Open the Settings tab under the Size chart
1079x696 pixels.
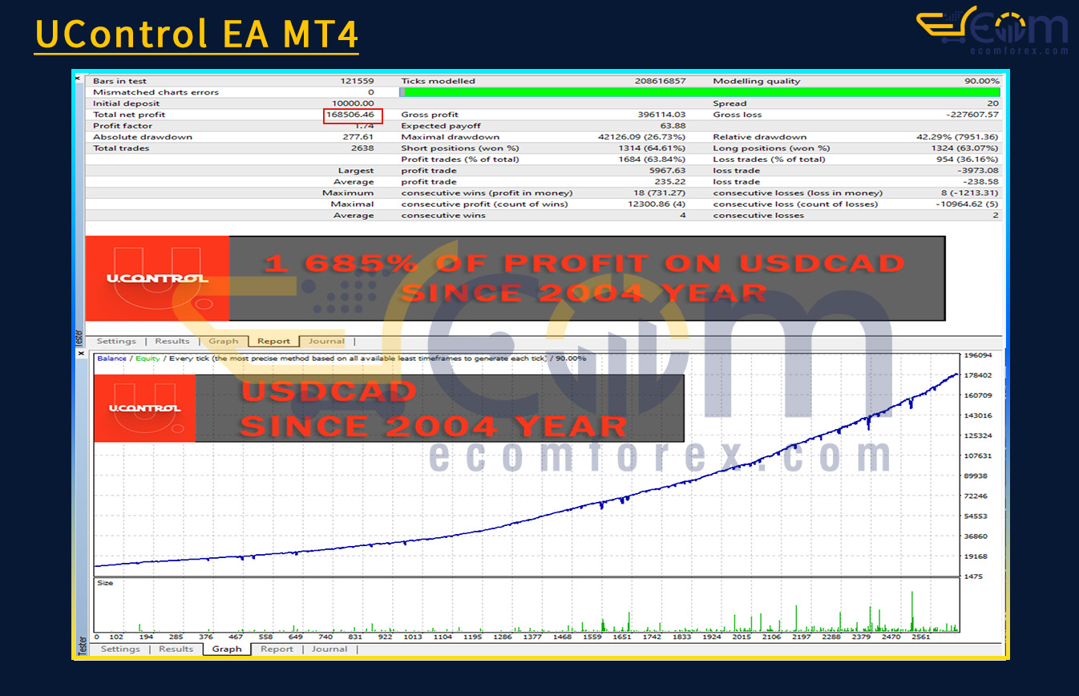[x=120, y=649]
